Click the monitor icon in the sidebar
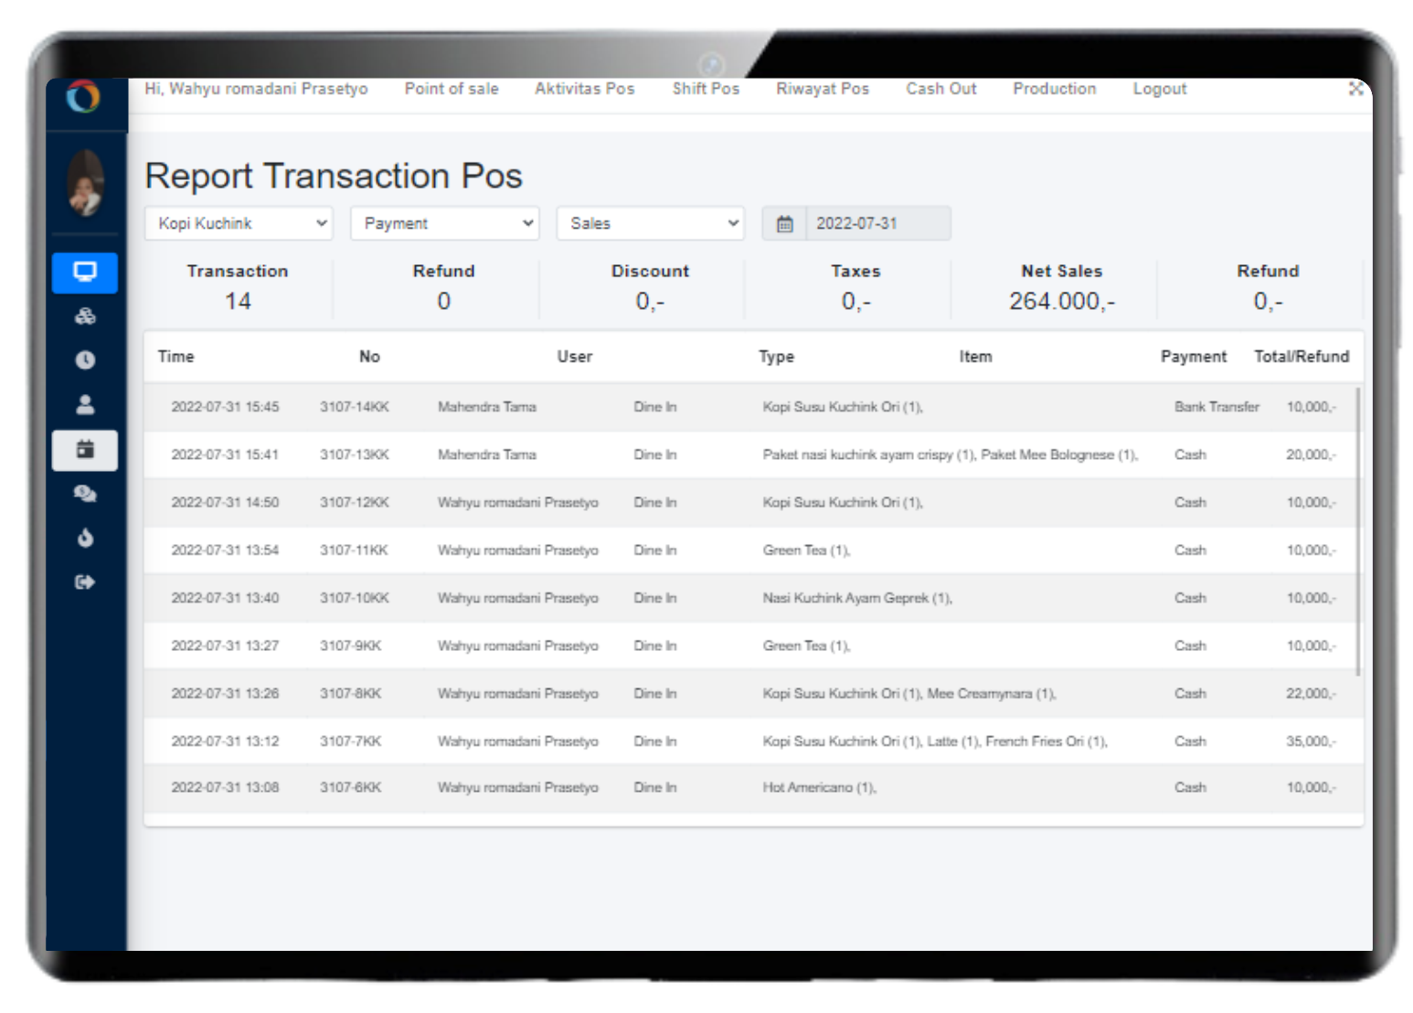 coord(85,272)
